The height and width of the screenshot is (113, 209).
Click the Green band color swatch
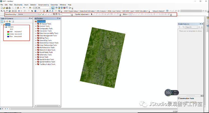pyautogui.click(x=8, y=34)
